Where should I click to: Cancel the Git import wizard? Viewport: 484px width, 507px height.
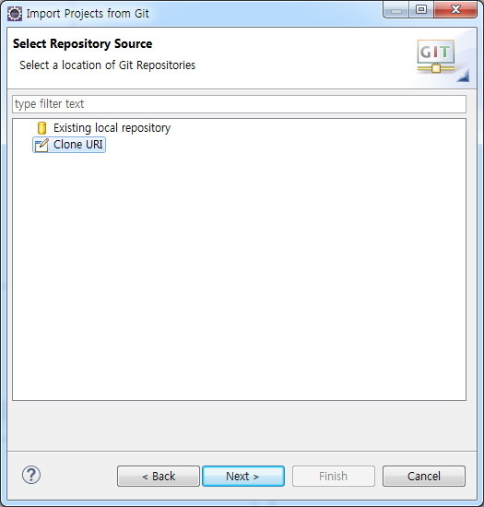[424, 476]
